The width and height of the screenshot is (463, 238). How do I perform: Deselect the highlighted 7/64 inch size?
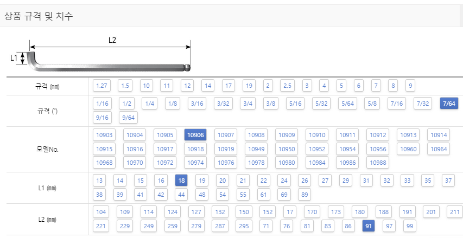coord(449,104)
